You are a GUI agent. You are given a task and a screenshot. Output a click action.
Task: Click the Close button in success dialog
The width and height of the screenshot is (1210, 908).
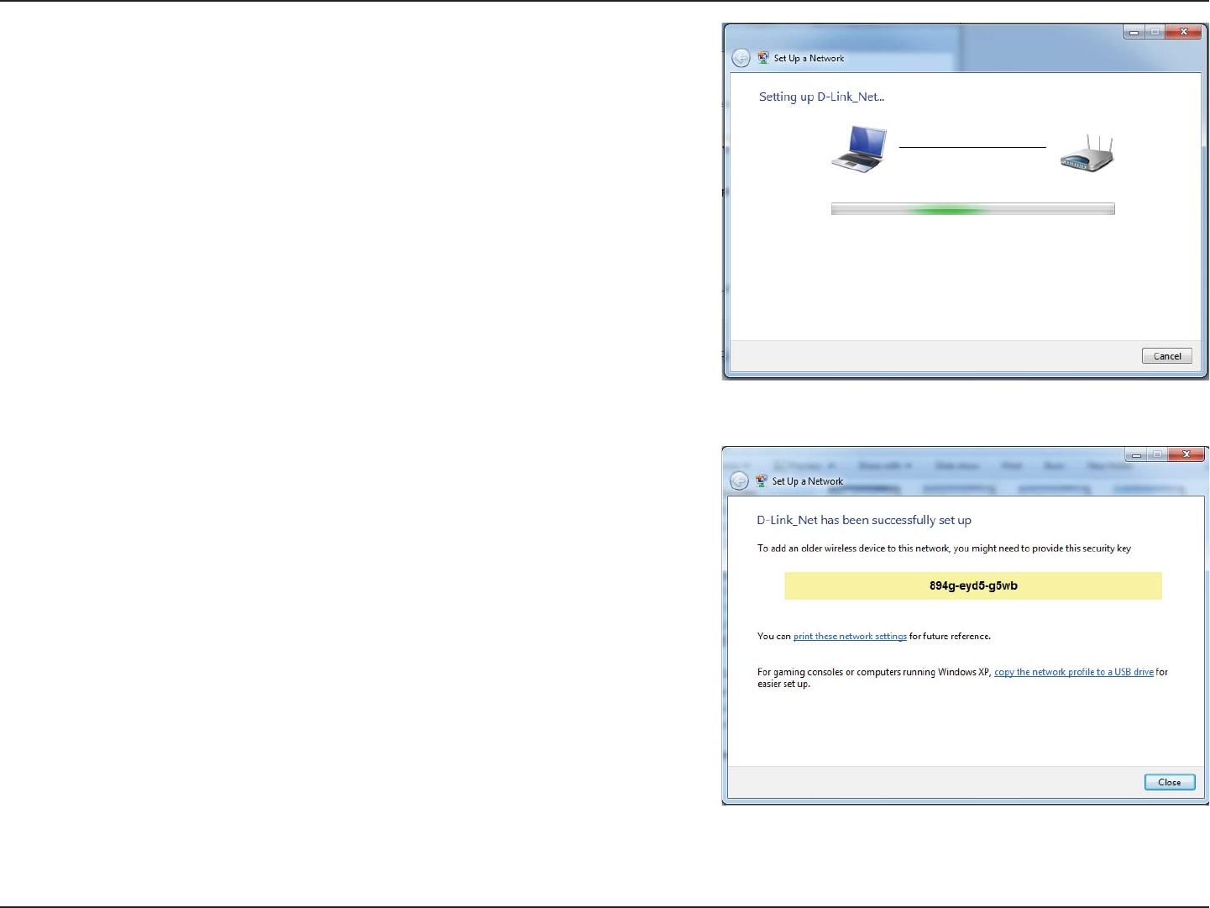(1169, 782)
